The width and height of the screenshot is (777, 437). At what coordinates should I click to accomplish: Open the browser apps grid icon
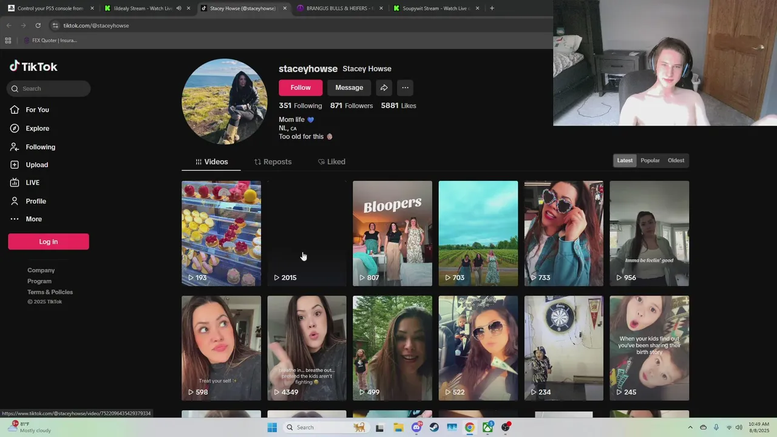click(x=8, y=41)
